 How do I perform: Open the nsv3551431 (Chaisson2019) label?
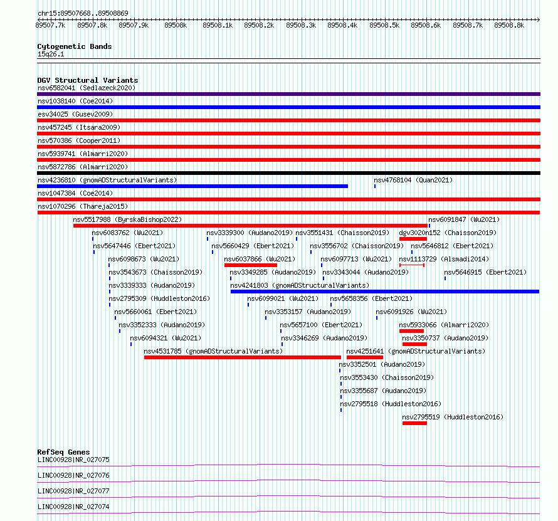coord(342,233)
